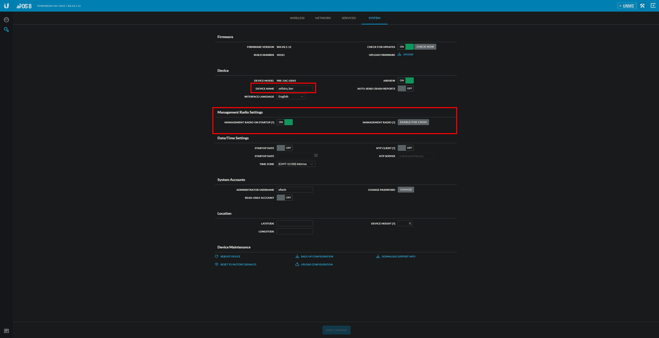Expand the Time Zone dropdown
Image resolution: width=659 pixels, height=338 pixels.
point(296,164)
